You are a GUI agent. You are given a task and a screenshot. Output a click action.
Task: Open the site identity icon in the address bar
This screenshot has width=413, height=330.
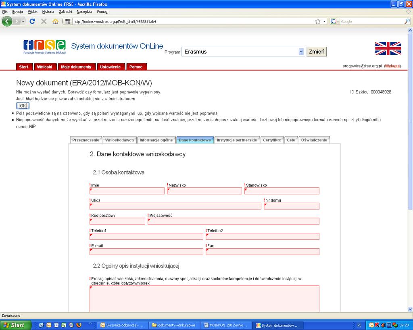tap(68, 21)
